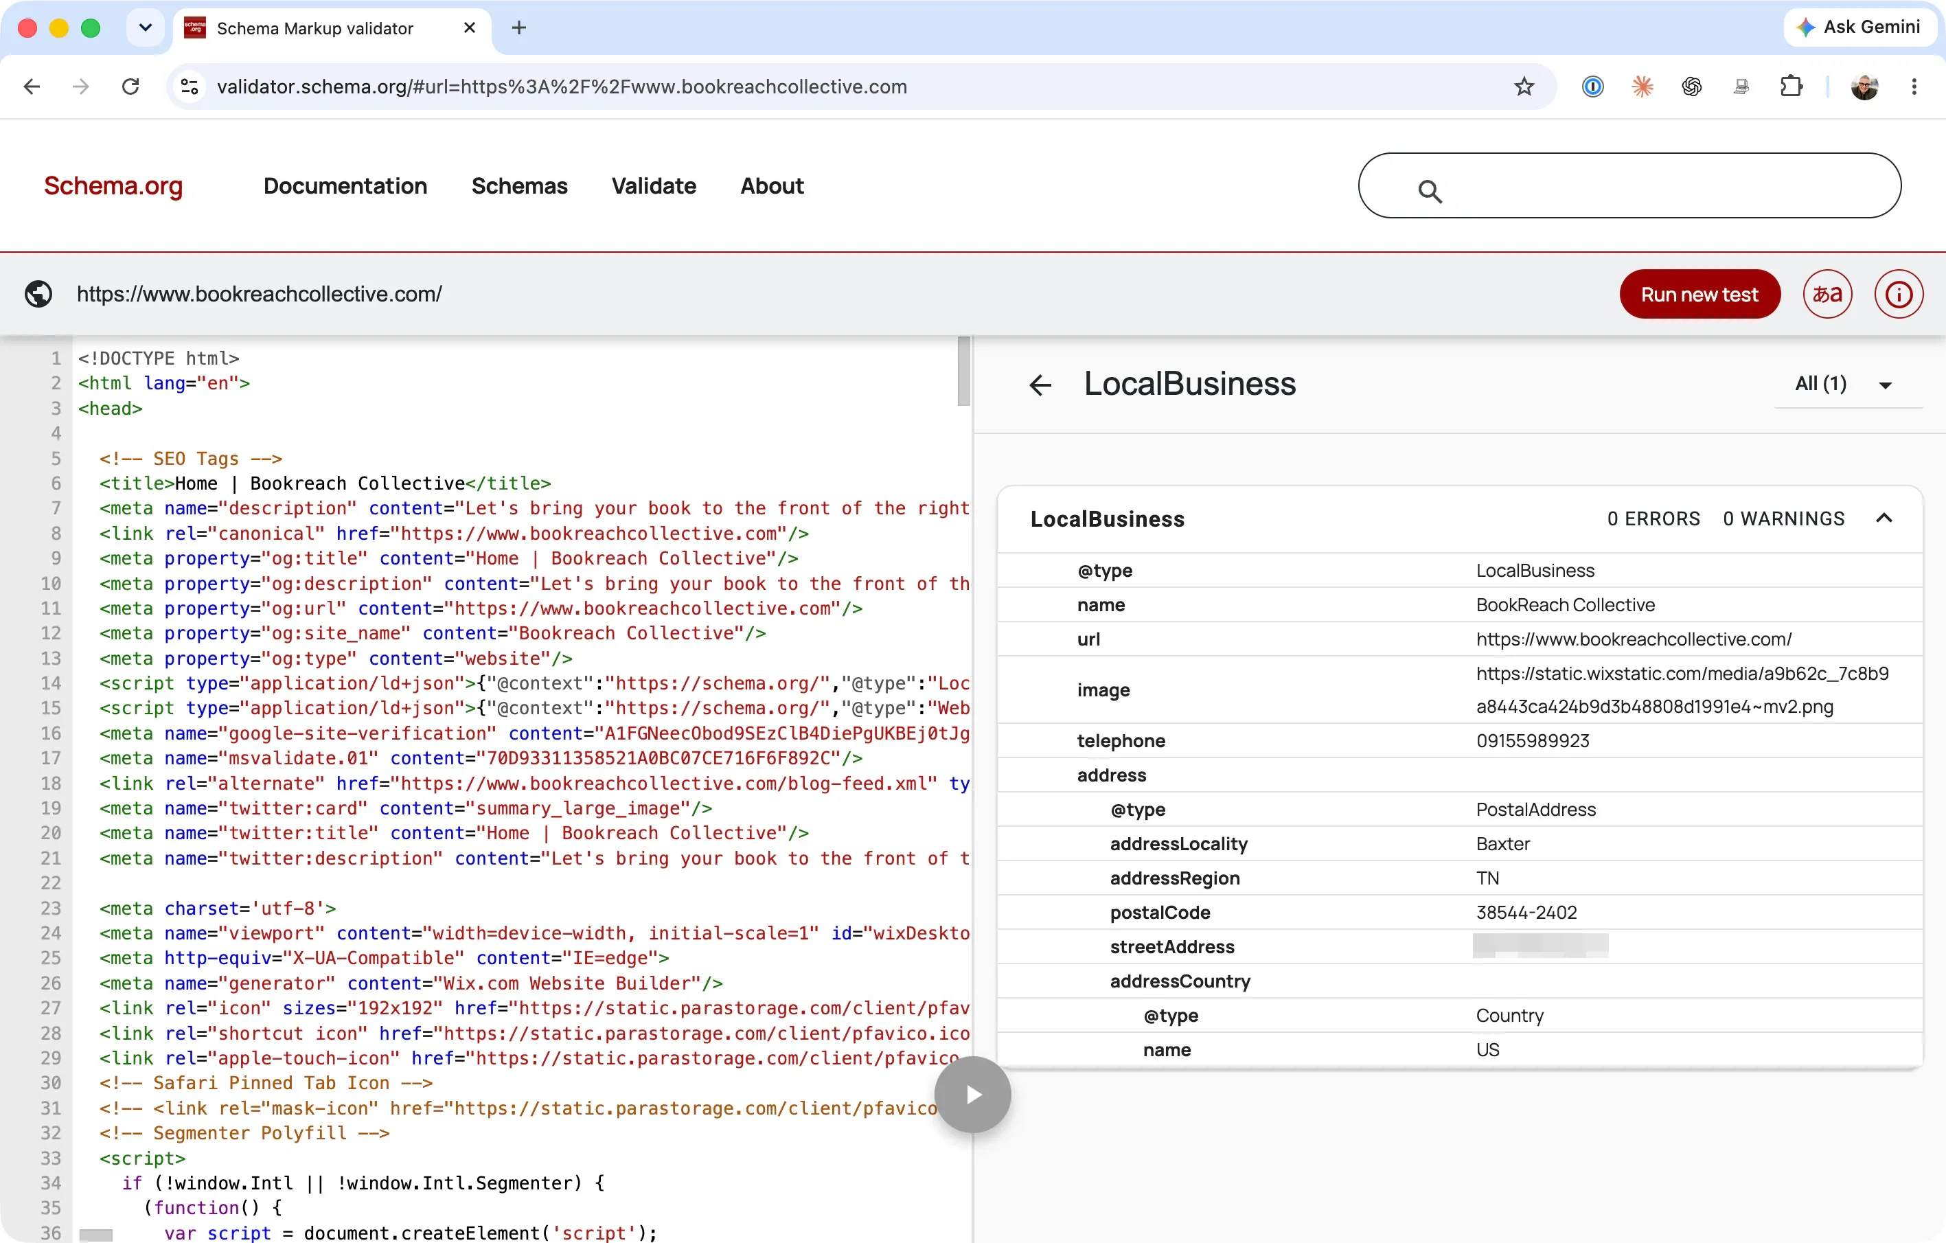
Task: View site information icon in address bar
Action: click(190, 87)
